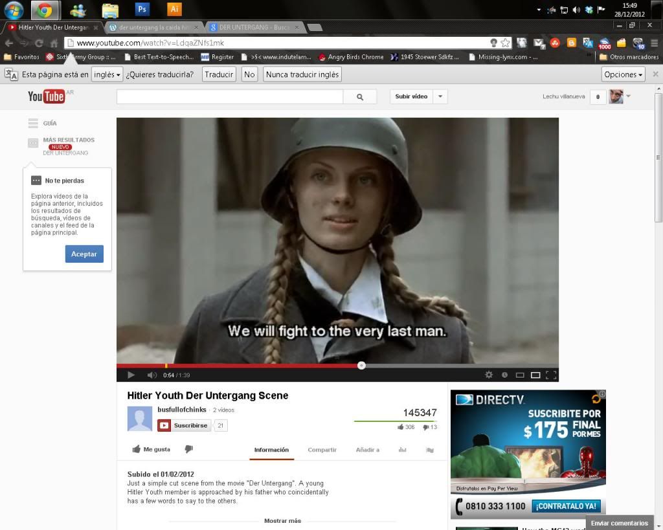Click the browser reload icon
Screen dimensions: 663x530
(x=39, y=43)
